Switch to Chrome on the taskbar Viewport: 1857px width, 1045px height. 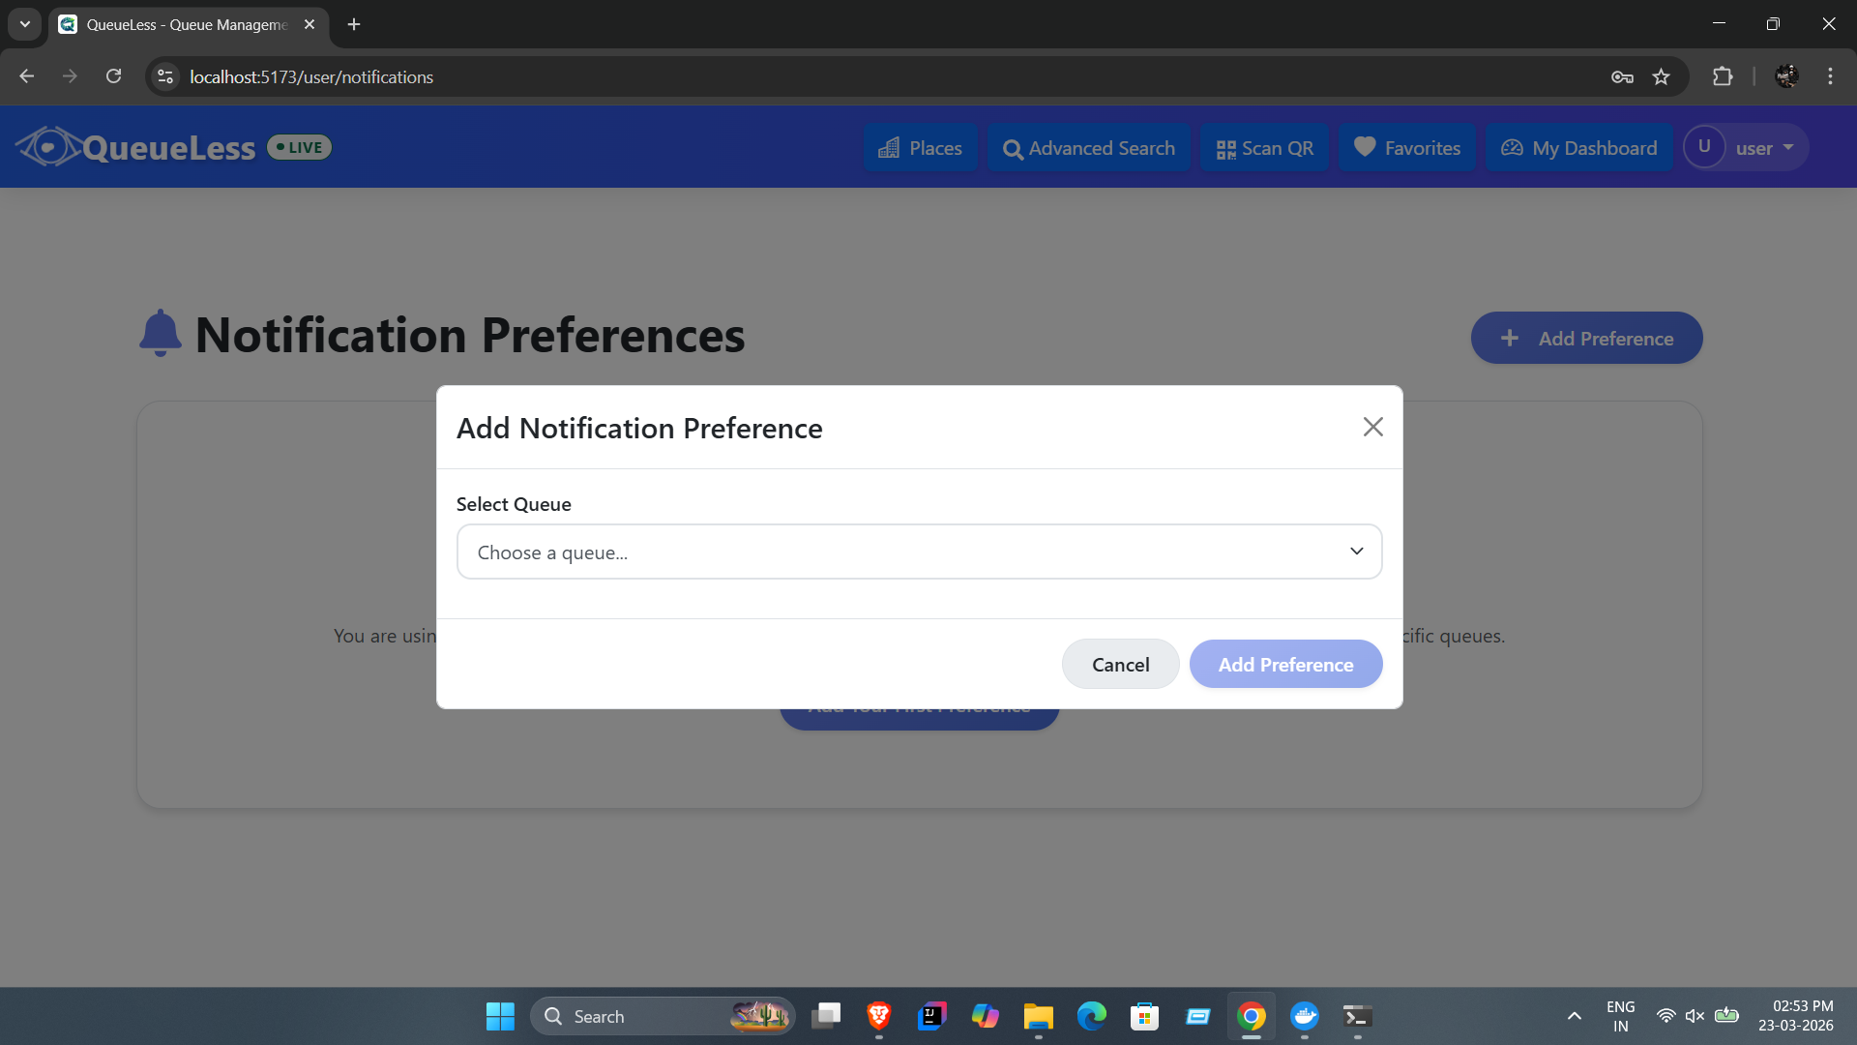click(x=1252, y=1016)
